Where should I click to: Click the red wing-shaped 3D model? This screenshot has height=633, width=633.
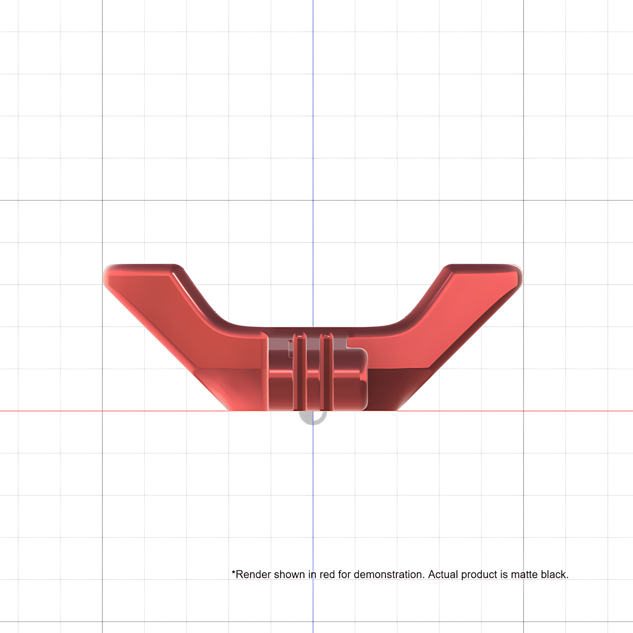pos(313,337)
